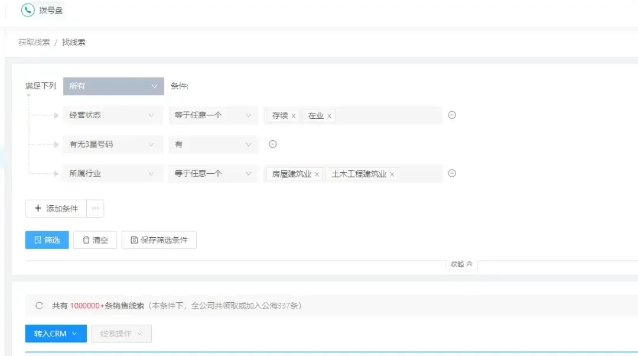
Task: Click the 全公司共领取或加入公海337条 note
Action: (x=246, y=306)
